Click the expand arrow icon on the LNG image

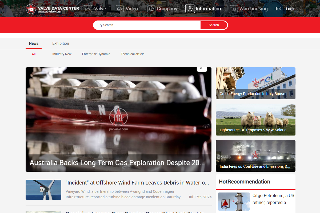click(x=202, y=69)
